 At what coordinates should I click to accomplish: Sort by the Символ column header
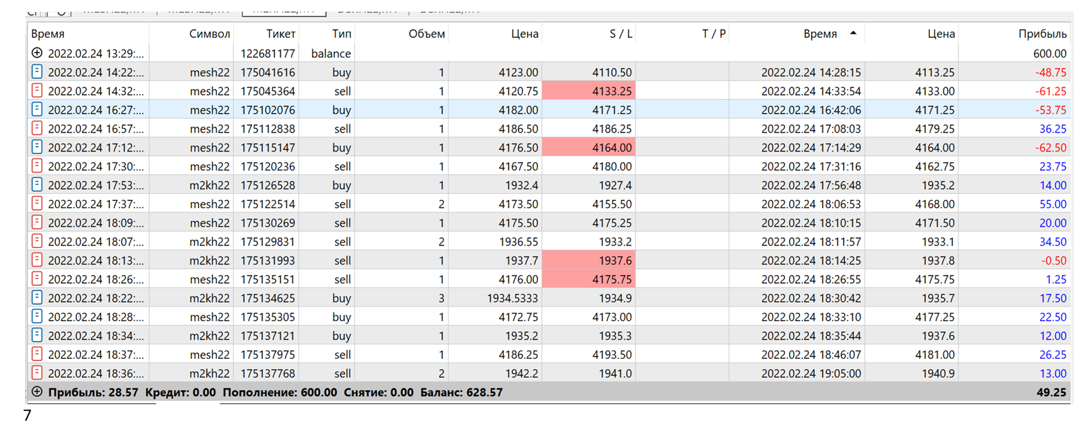[209, 34]
